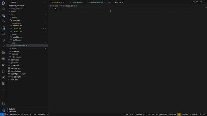The height and width of the screenshot is (116, 207).
Task: Open the Bookmarks view in activity bar
Action: [x=3, y=71]
